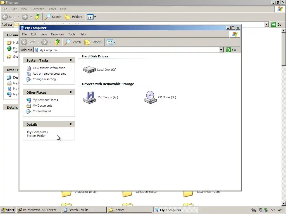Click Forward button in Themes window

25,17
